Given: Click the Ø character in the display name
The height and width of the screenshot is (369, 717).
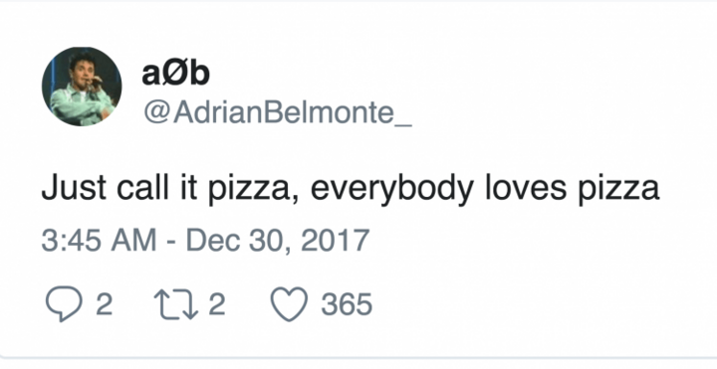Looking at the screenshot, I should pos(175,74).
